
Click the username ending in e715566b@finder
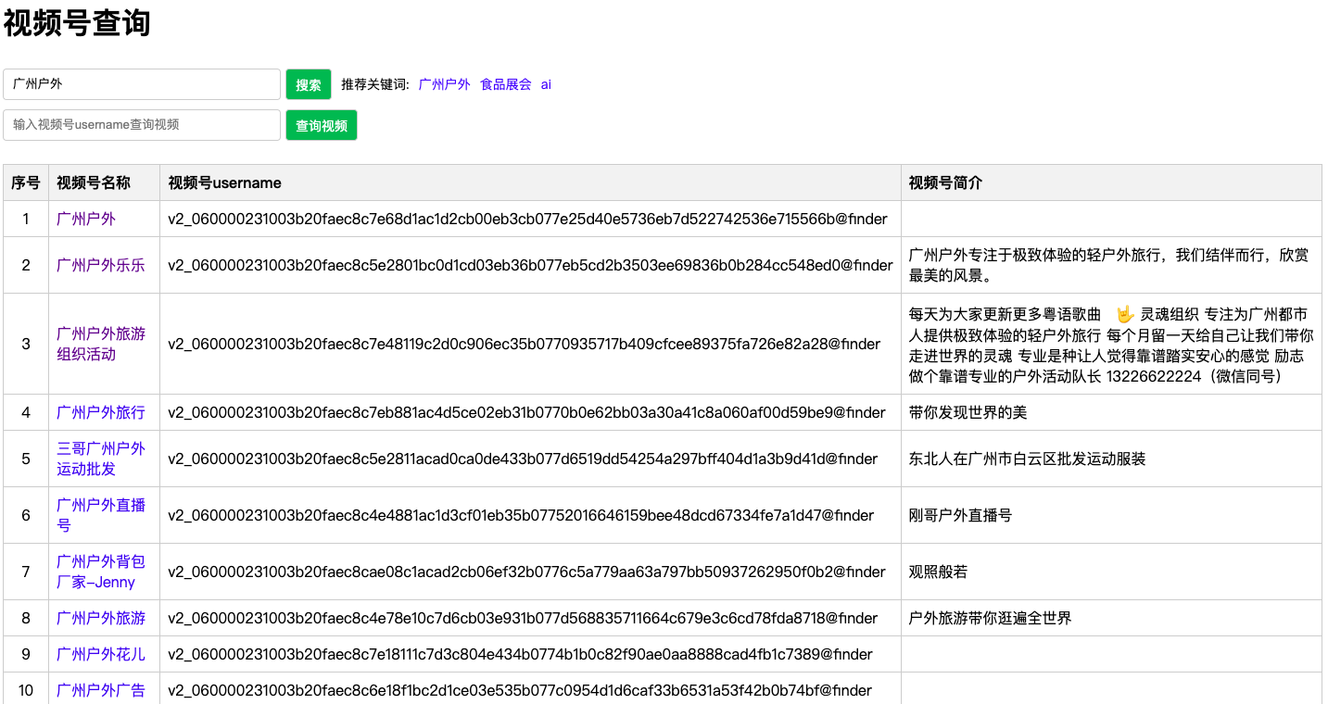(x=527, y=220)
